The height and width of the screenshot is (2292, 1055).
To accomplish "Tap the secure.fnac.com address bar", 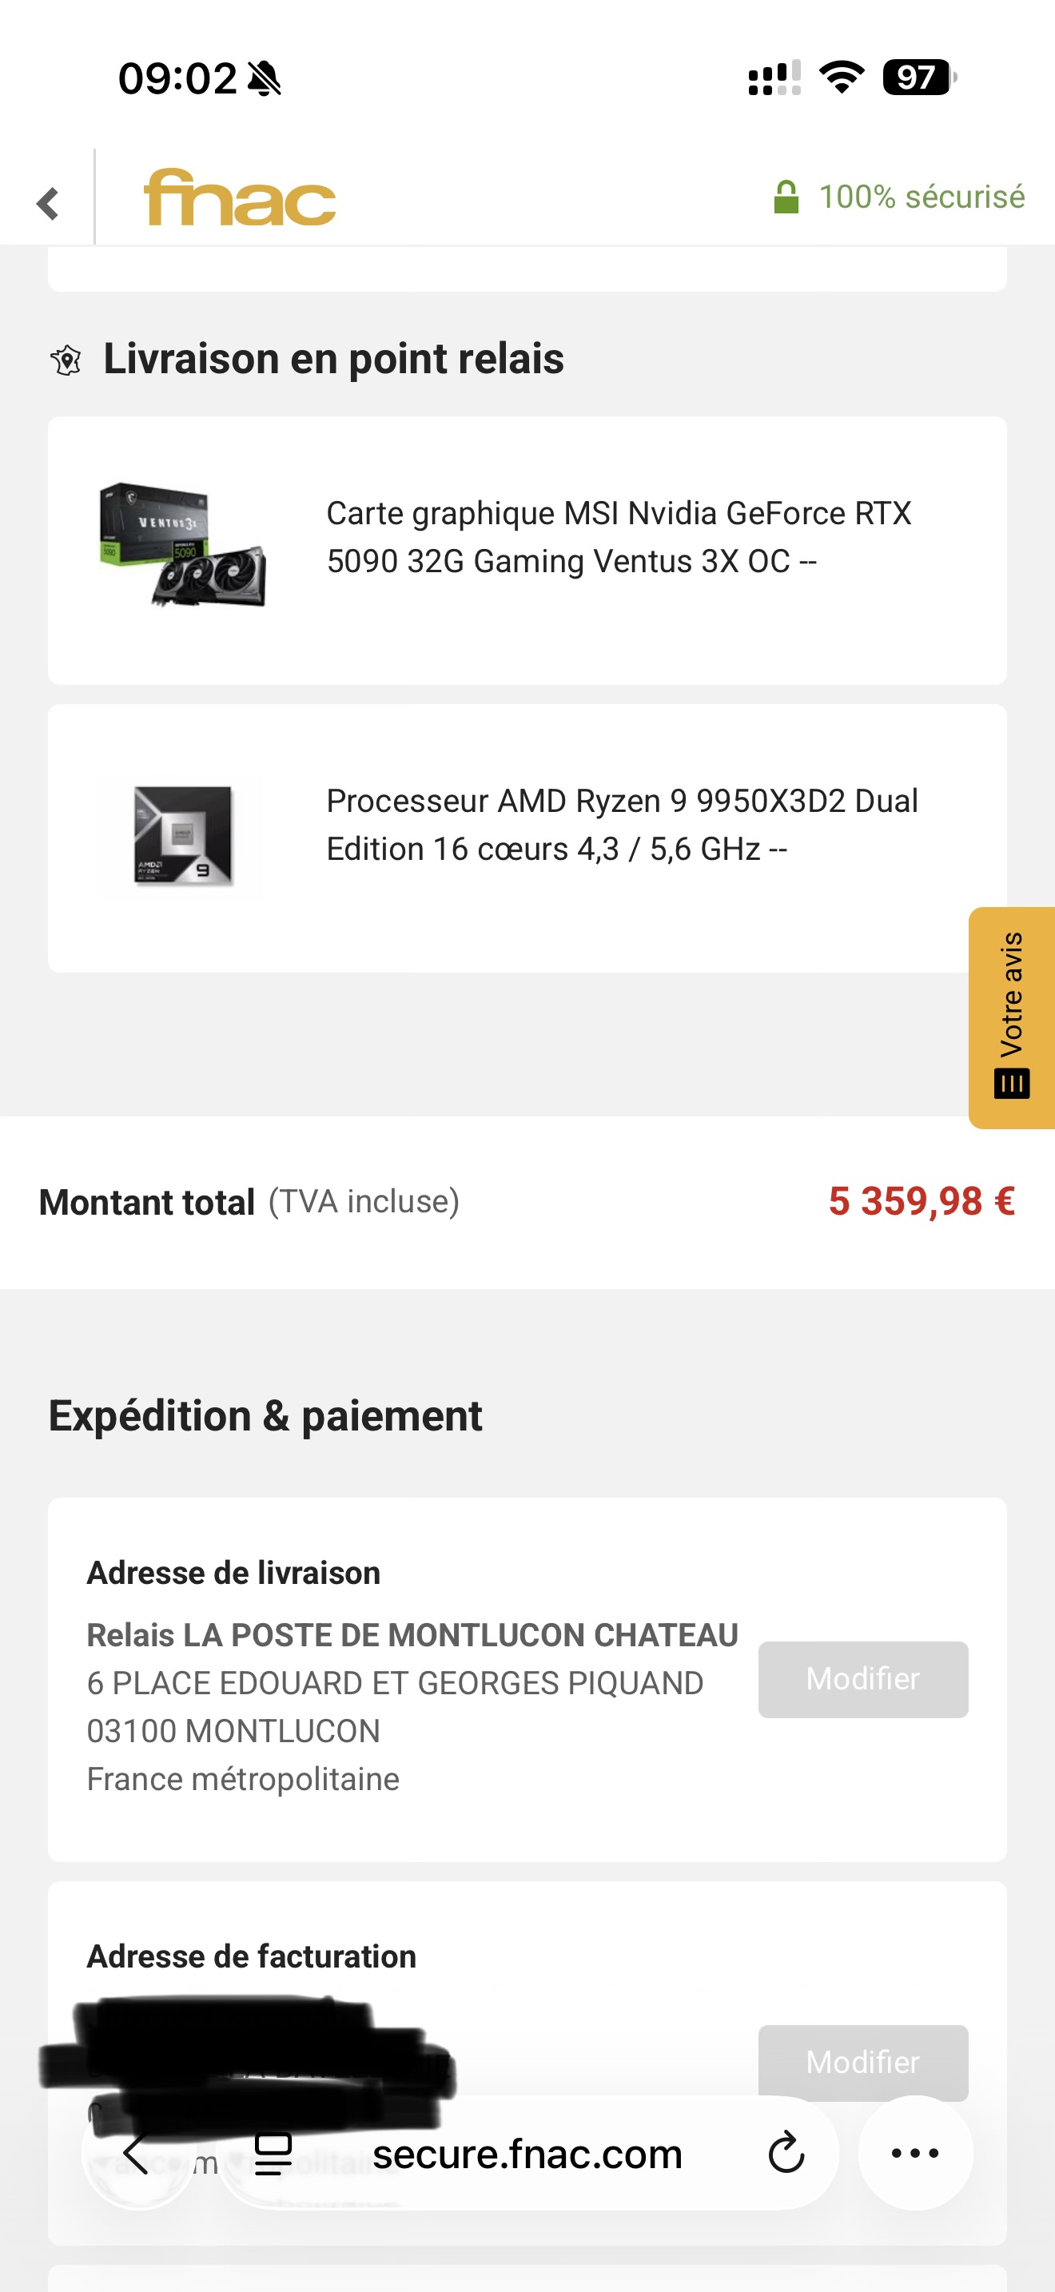I will [x=527, y=2153].
